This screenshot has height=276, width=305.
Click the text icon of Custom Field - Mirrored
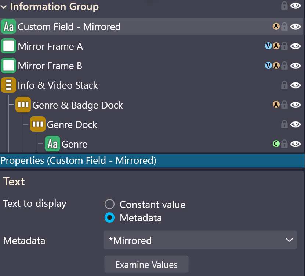[x=8, y=26]
